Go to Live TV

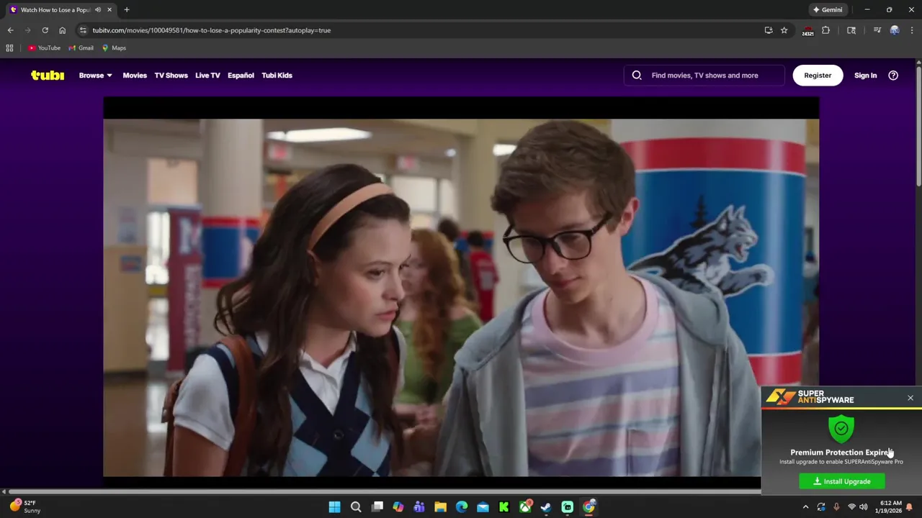coord(207,75)
